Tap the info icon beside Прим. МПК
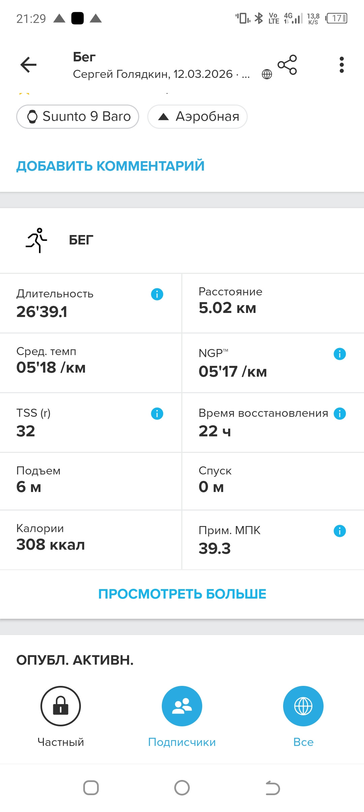 click(x=340, y=531)
